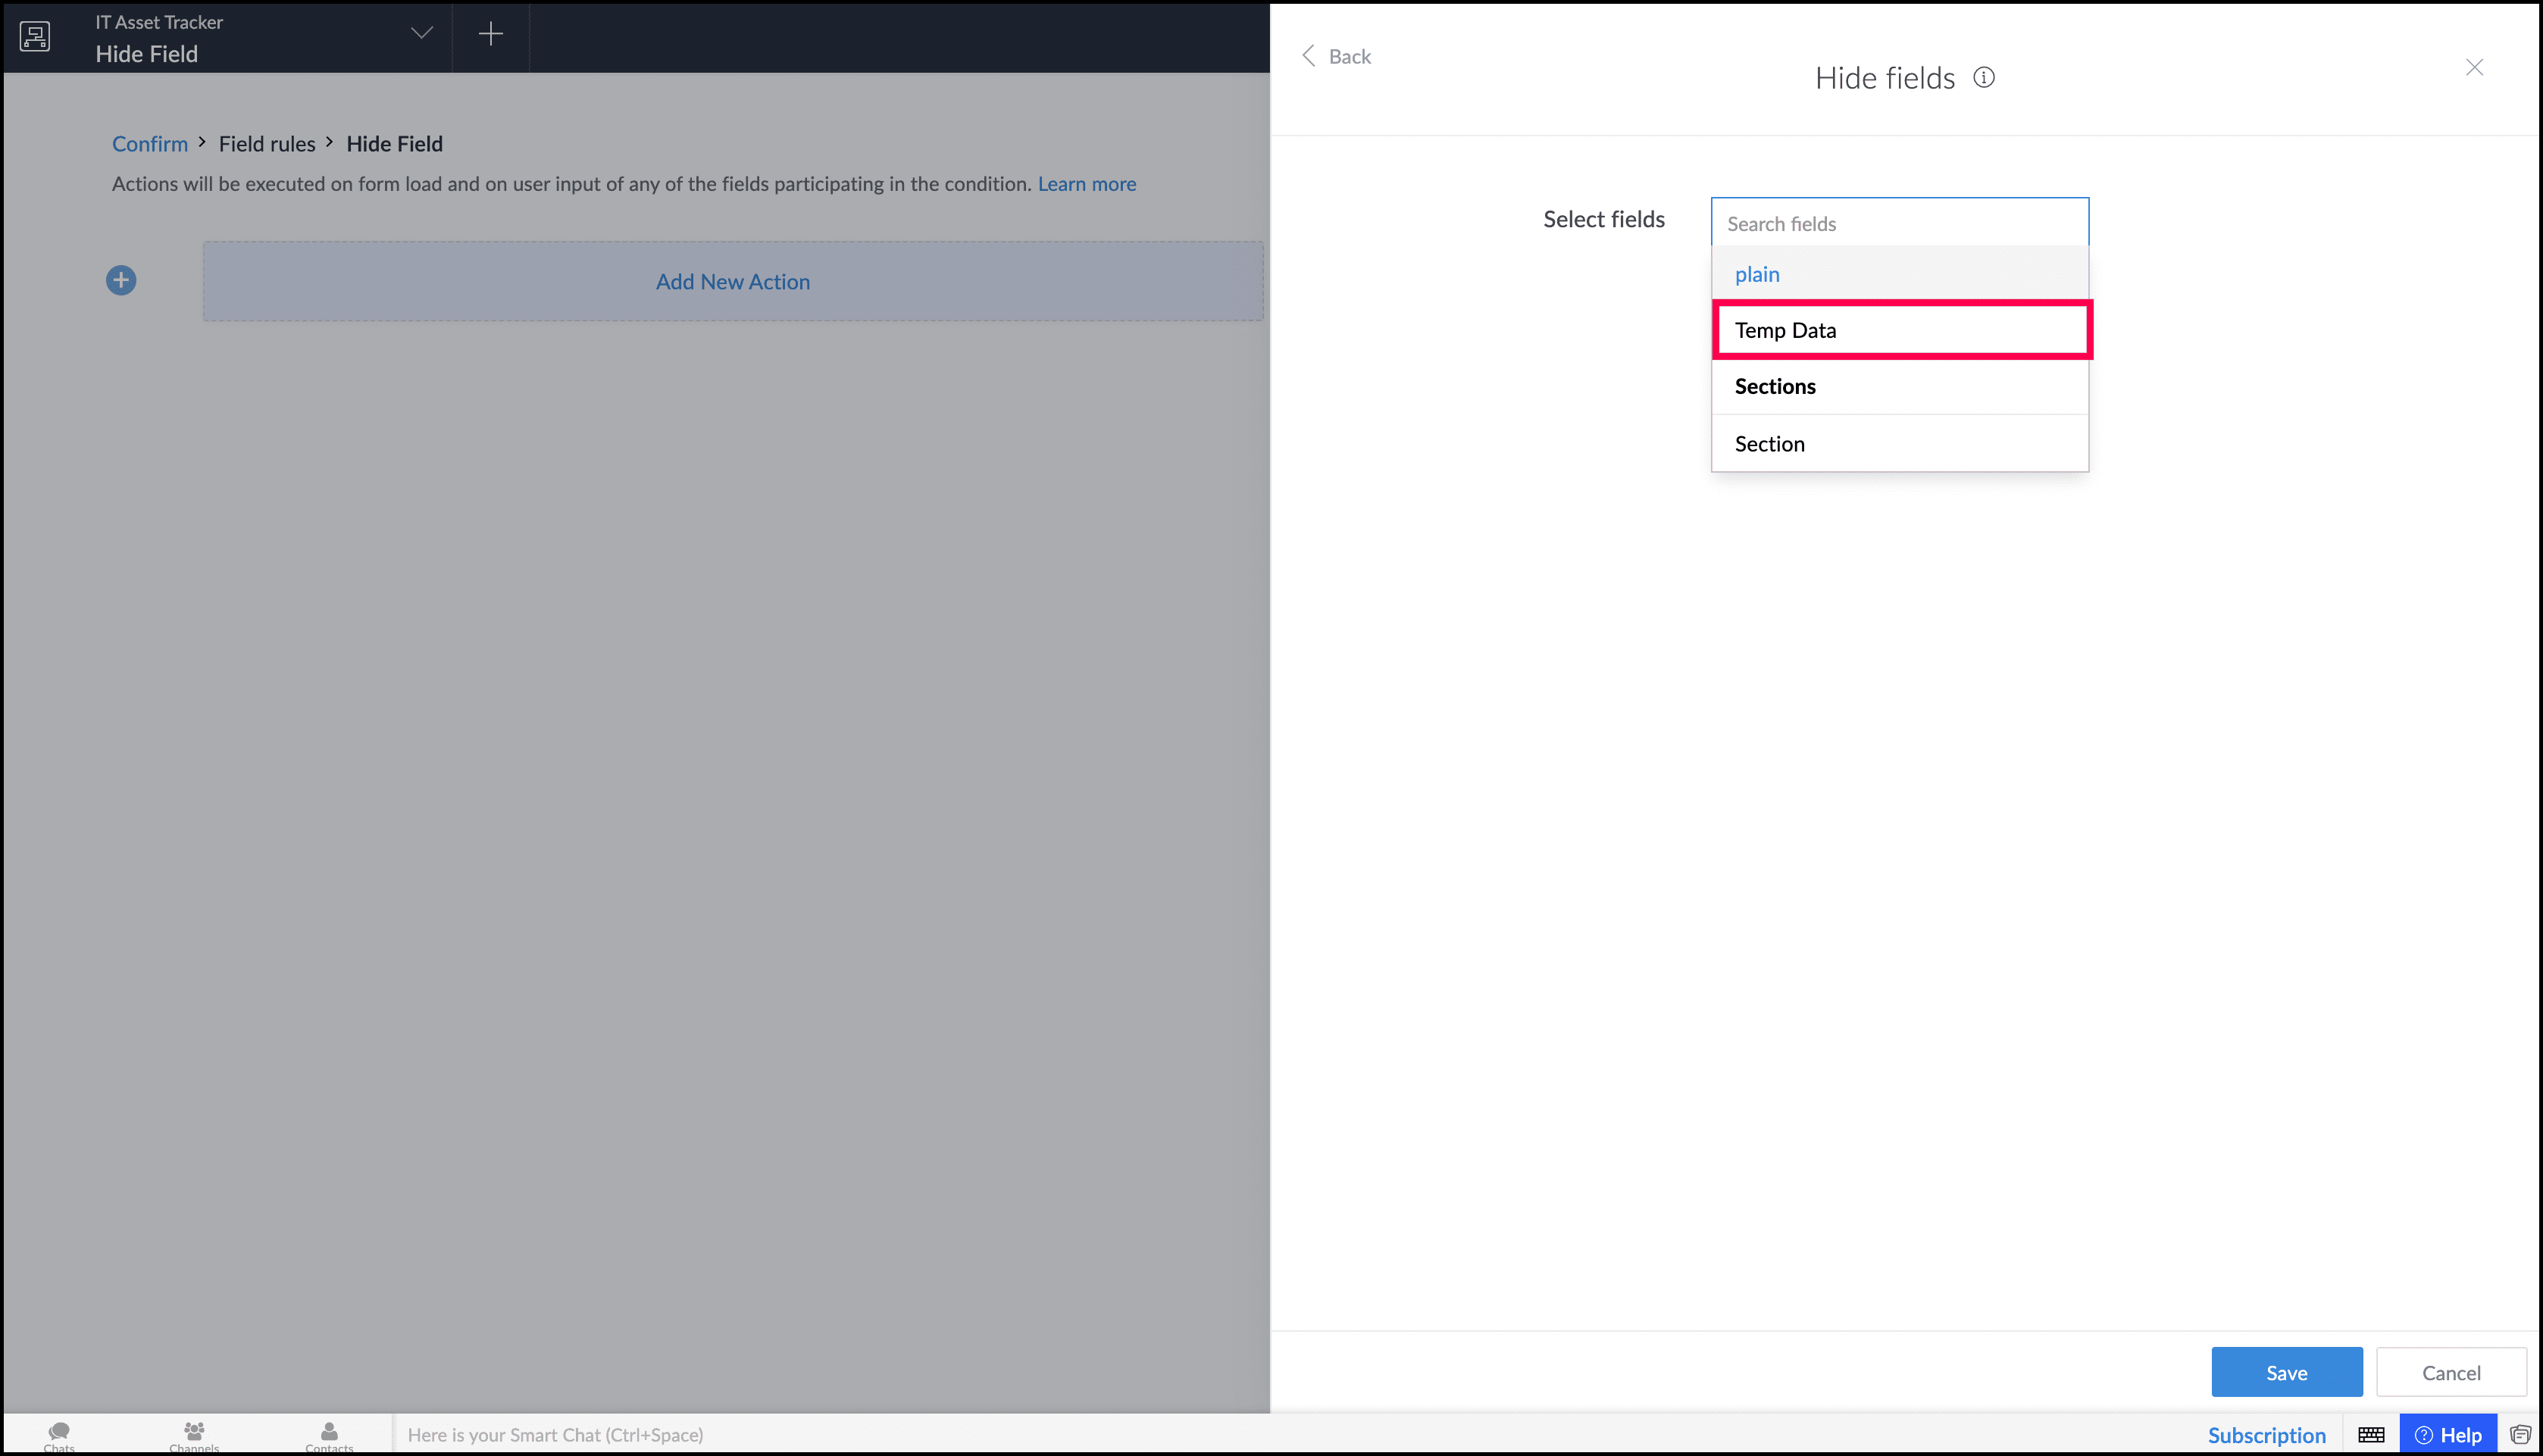Open the Contacts icon in bottom bar

(329, 1434)
